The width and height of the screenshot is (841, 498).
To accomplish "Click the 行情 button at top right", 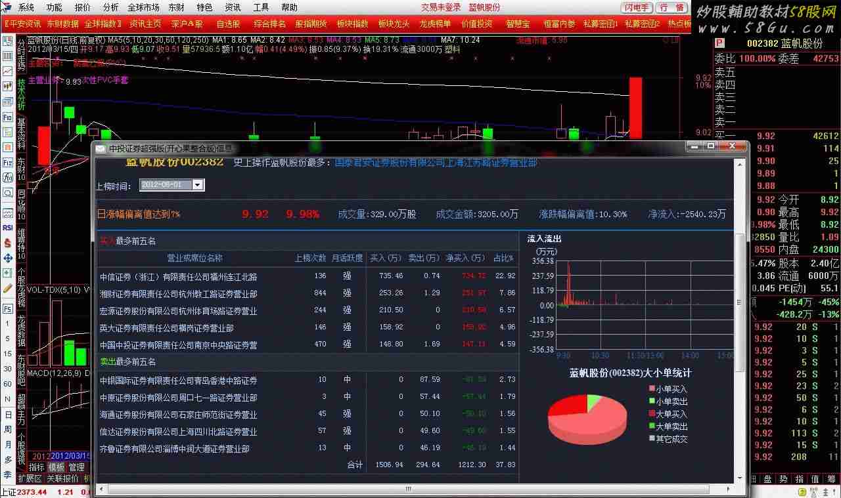I will (671, 7).
